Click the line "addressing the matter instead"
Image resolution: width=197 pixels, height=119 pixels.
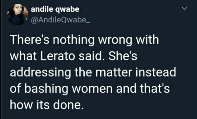click(93, 73)
